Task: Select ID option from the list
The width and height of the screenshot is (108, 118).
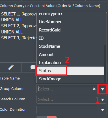Action: click(71, 38)
